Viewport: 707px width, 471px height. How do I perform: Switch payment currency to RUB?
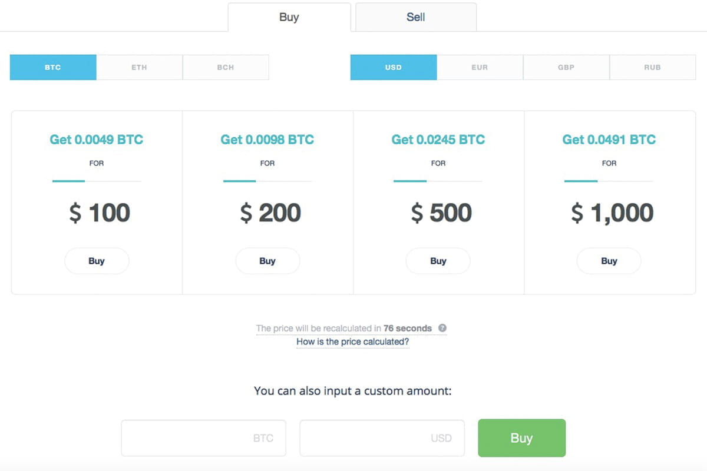[652, 67]
